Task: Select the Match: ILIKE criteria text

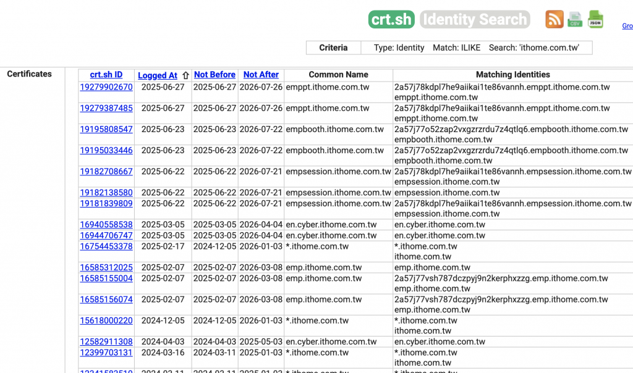Action: [x=457, y=48]
